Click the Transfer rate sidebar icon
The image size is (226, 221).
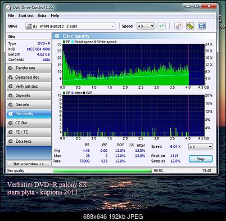(x=11, y=68)
